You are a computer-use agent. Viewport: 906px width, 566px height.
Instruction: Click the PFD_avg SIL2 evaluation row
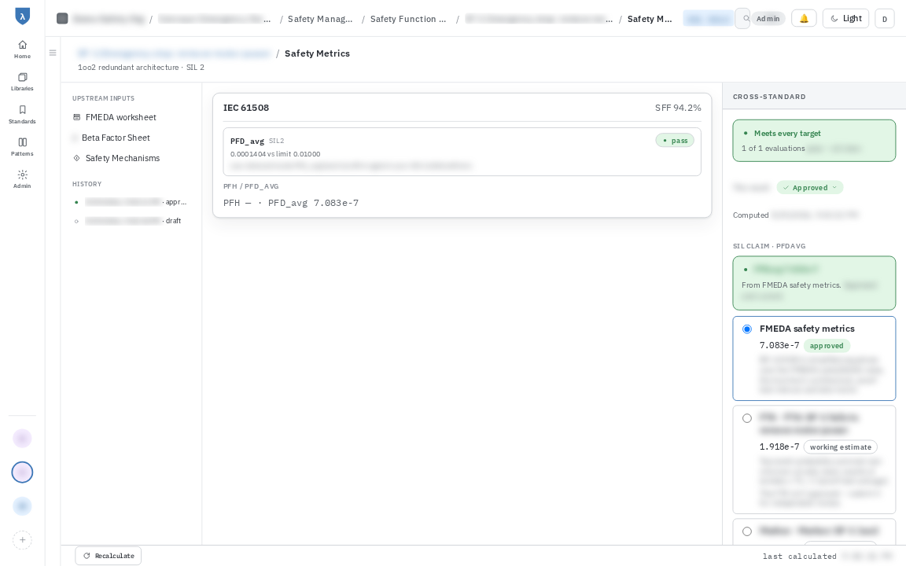tap(462, 151)
